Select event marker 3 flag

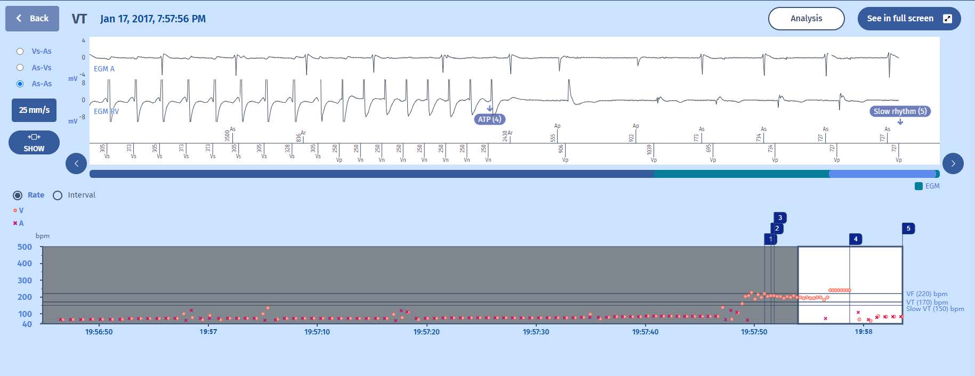click(x=780, y=218)
